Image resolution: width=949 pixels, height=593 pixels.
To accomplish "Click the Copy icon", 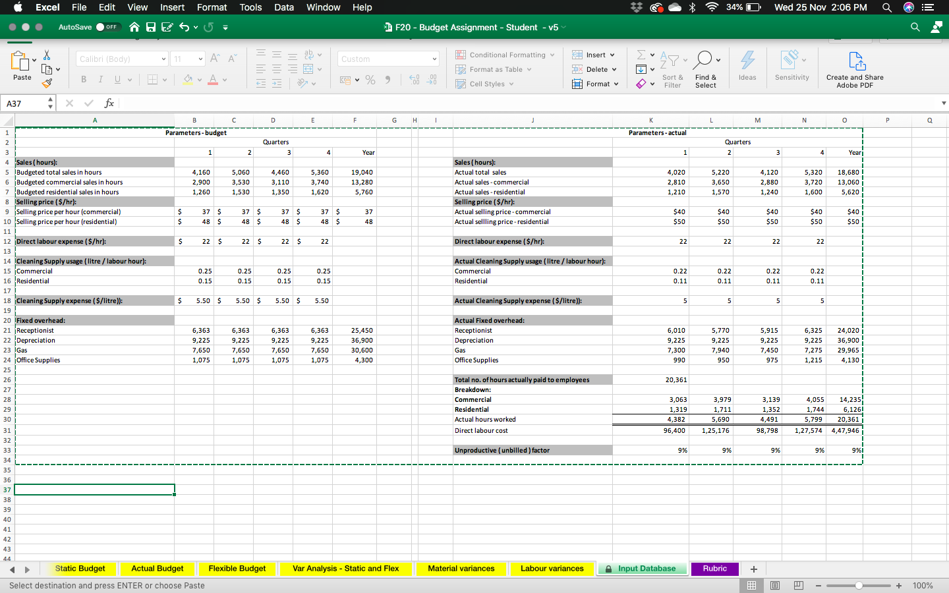I will 48,69.
